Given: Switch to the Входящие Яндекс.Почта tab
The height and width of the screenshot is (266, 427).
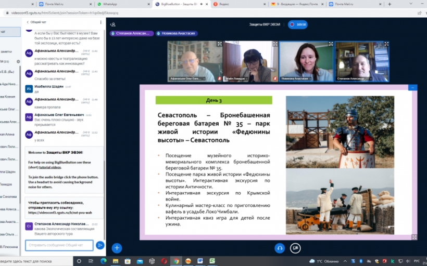Looking at the screenshot, I should [297, 4].
